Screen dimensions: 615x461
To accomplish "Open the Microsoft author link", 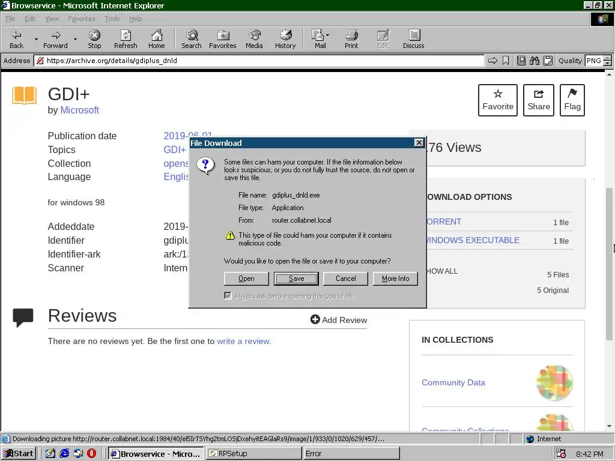I will click(80, 110).
